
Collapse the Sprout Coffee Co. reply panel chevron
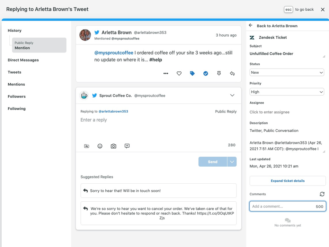click(x=232, y=95)
